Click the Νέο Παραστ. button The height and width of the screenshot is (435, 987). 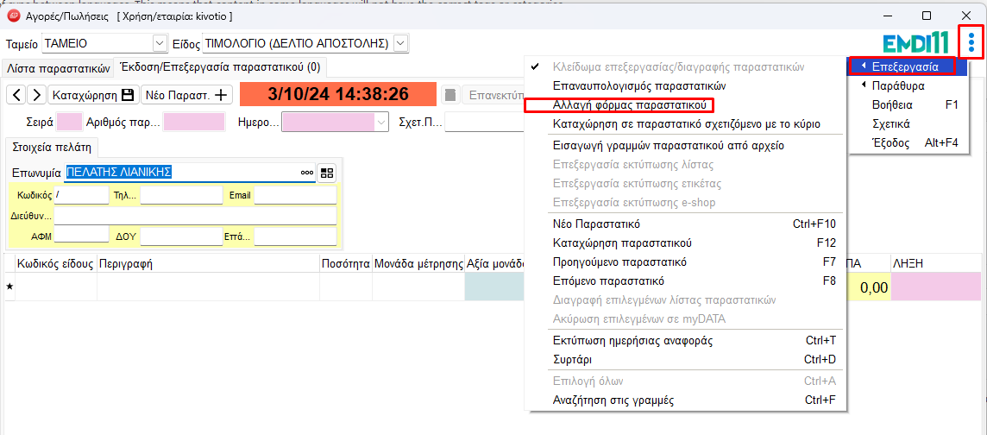(x=187, y=95)
